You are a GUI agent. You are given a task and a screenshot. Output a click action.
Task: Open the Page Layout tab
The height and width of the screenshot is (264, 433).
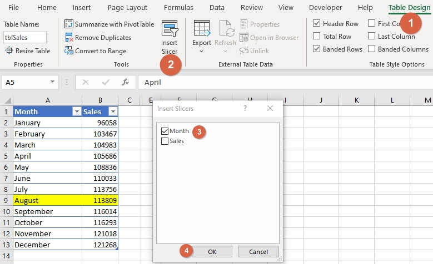pos(127,8)
